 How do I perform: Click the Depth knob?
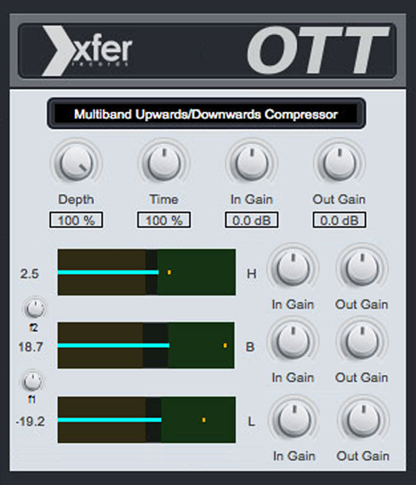click(76, 164)
